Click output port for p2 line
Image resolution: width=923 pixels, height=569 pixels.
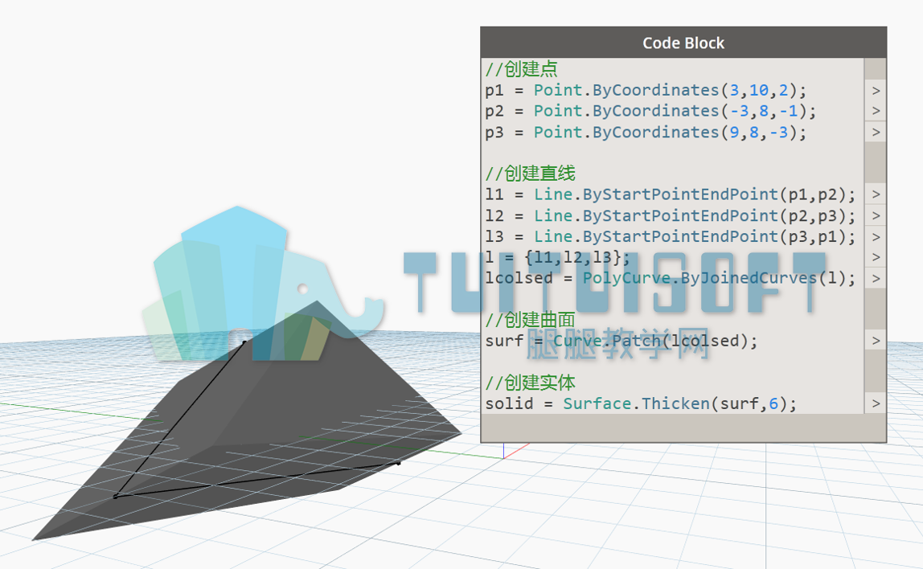876,111
